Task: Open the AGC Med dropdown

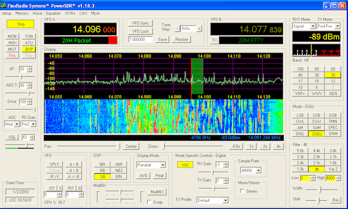Action: 17,124
